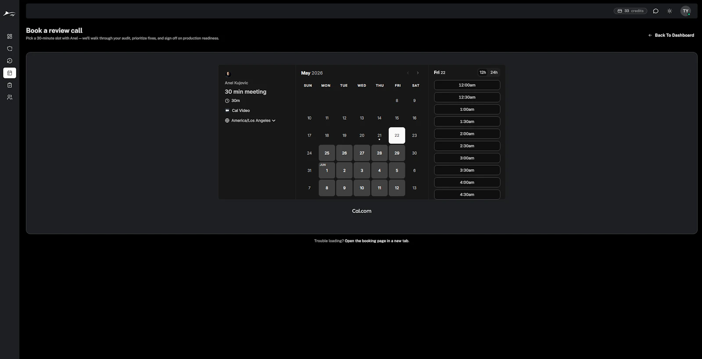
Task: Select May 25 on the calendar
Action: click(x=327, y=153)
